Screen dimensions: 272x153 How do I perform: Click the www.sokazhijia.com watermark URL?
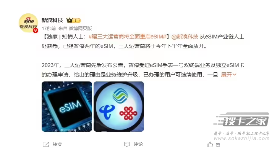(241, 139)
